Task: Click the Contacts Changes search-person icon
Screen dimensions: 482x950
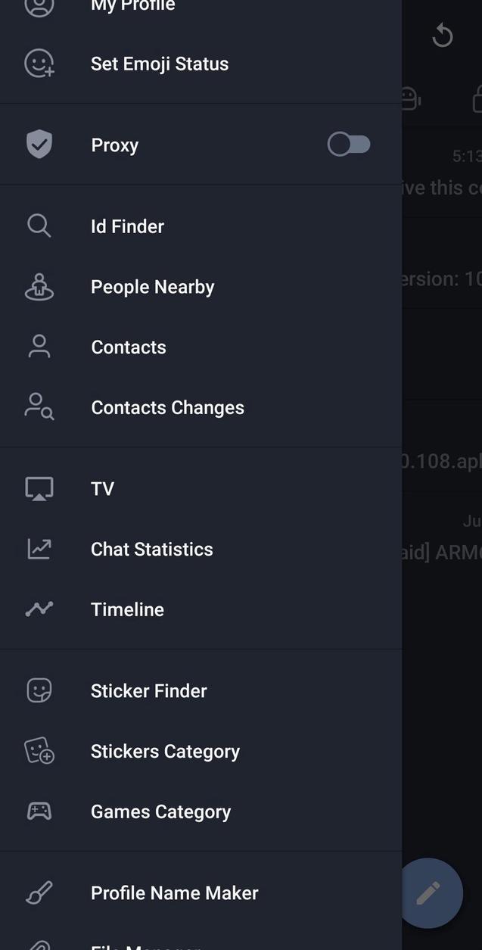Action: click(x=39, y=406)
